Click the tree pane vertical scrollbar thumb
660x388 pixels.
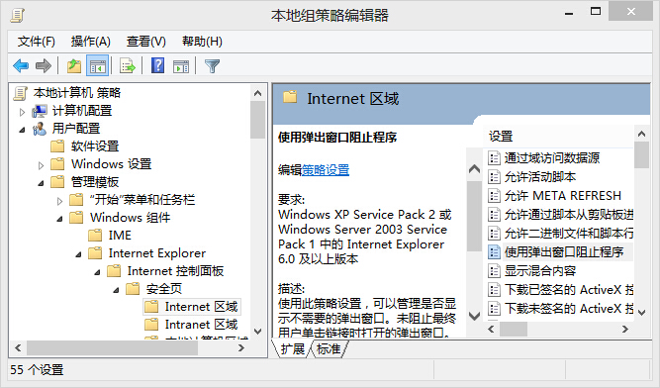tap(258, 120)
